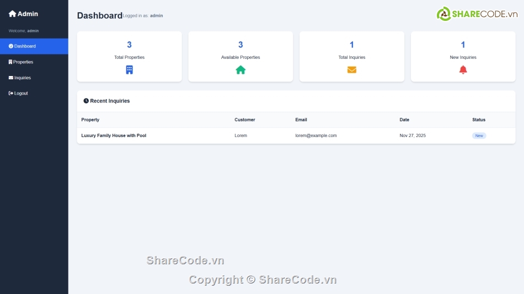Click the Total Properties label

(x=129, y=57)
